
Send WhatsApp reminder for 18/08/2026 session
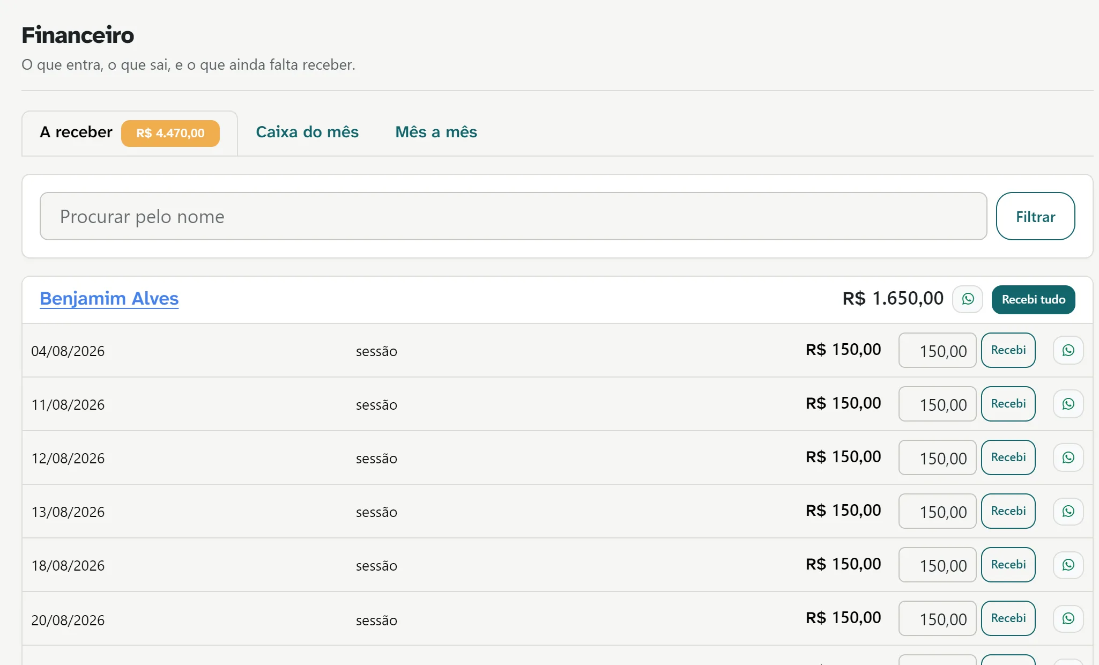click(1068, 565)
